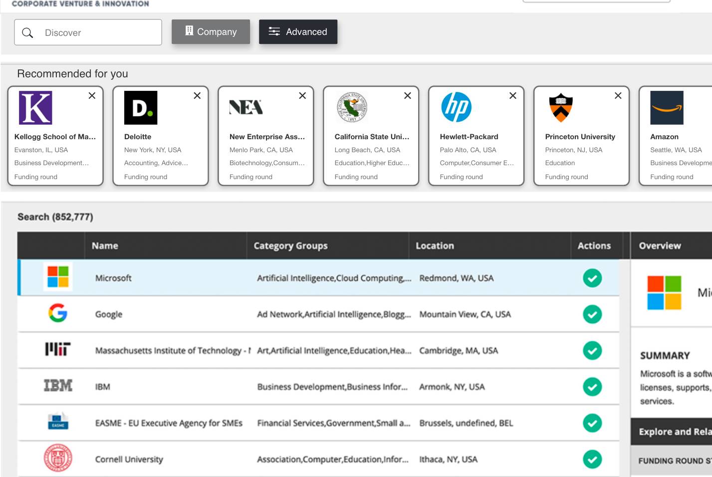712x477 pixels.
Task: Click the Brussels, undefined, BEL location cell
Action: 466,423
